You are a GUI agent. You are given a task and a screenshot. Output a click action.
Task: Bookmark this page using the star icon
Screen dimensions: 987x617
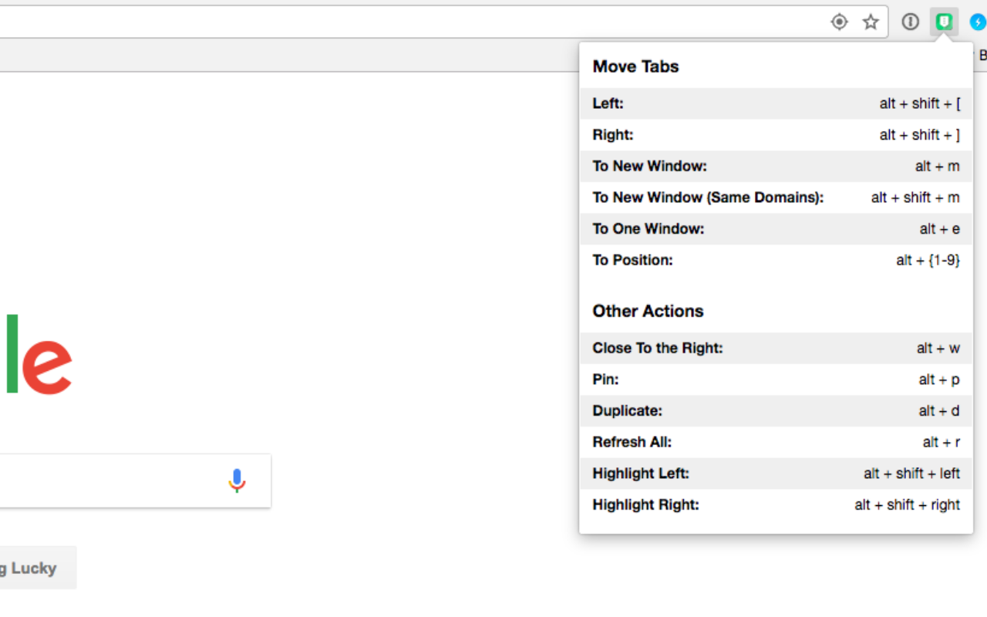871,22
